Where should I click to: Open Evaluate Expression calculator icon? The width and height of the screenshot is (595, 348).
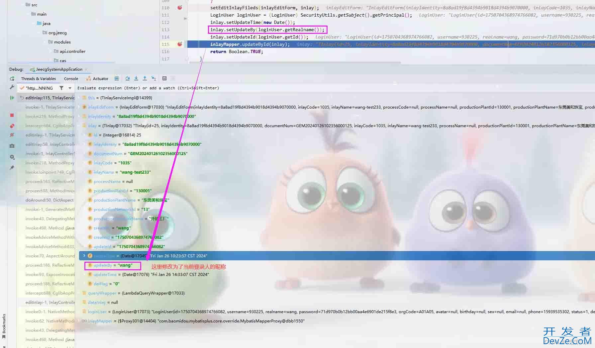pyautogui.click(x=164, y=79)
